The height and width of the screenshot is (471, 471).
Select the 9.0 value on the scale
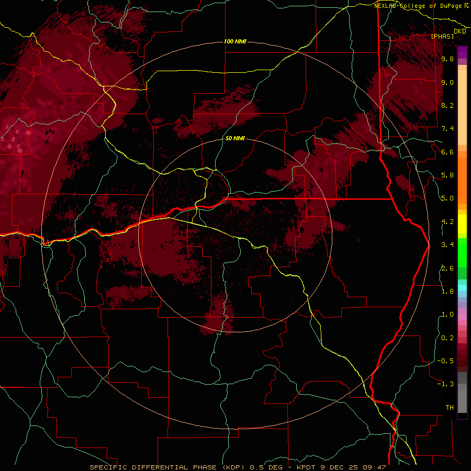click(x=447, y=82)
